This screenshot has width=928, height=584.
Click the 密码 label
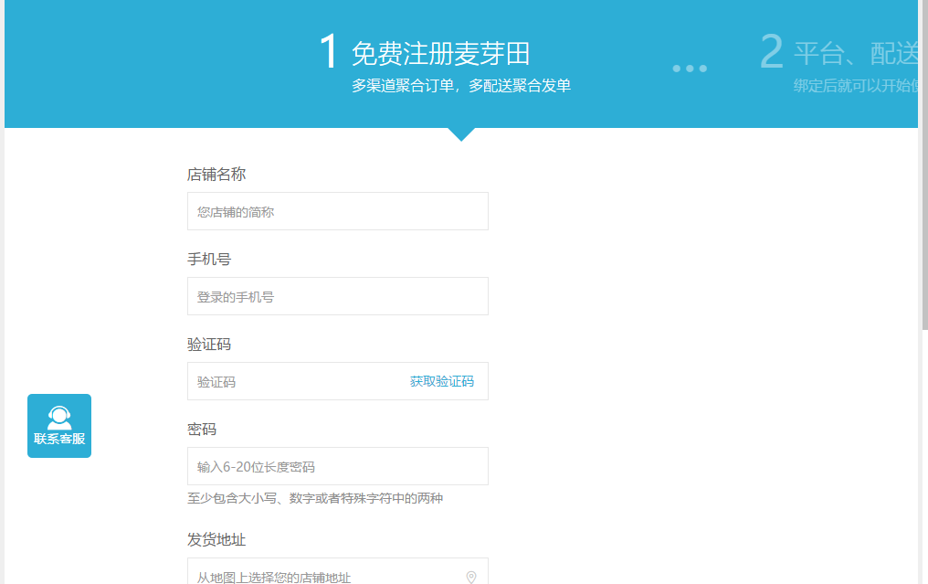point(202,429)
